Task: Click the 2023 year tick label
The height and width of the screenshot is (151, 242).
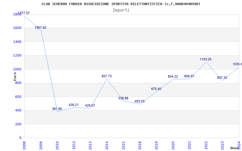Action: [x=223, y=146]
